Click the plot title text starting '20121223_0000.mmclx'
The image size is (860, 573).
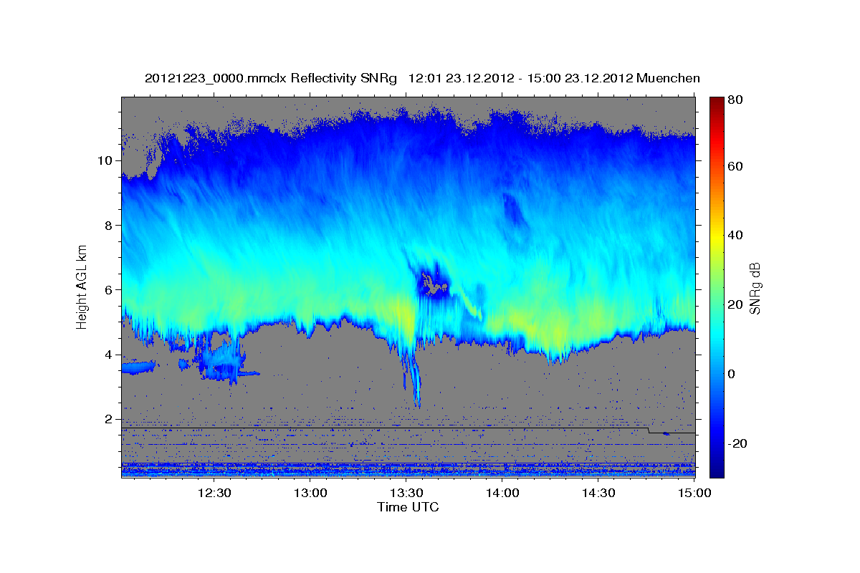422,78
